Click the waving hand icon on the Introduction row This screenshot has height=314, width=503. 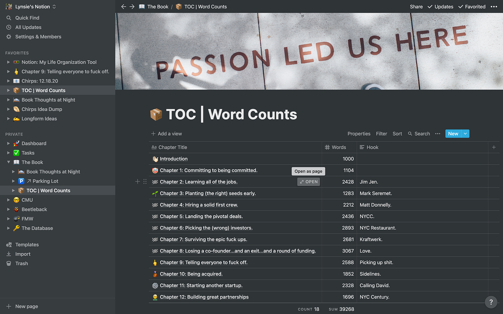point(155,159)
